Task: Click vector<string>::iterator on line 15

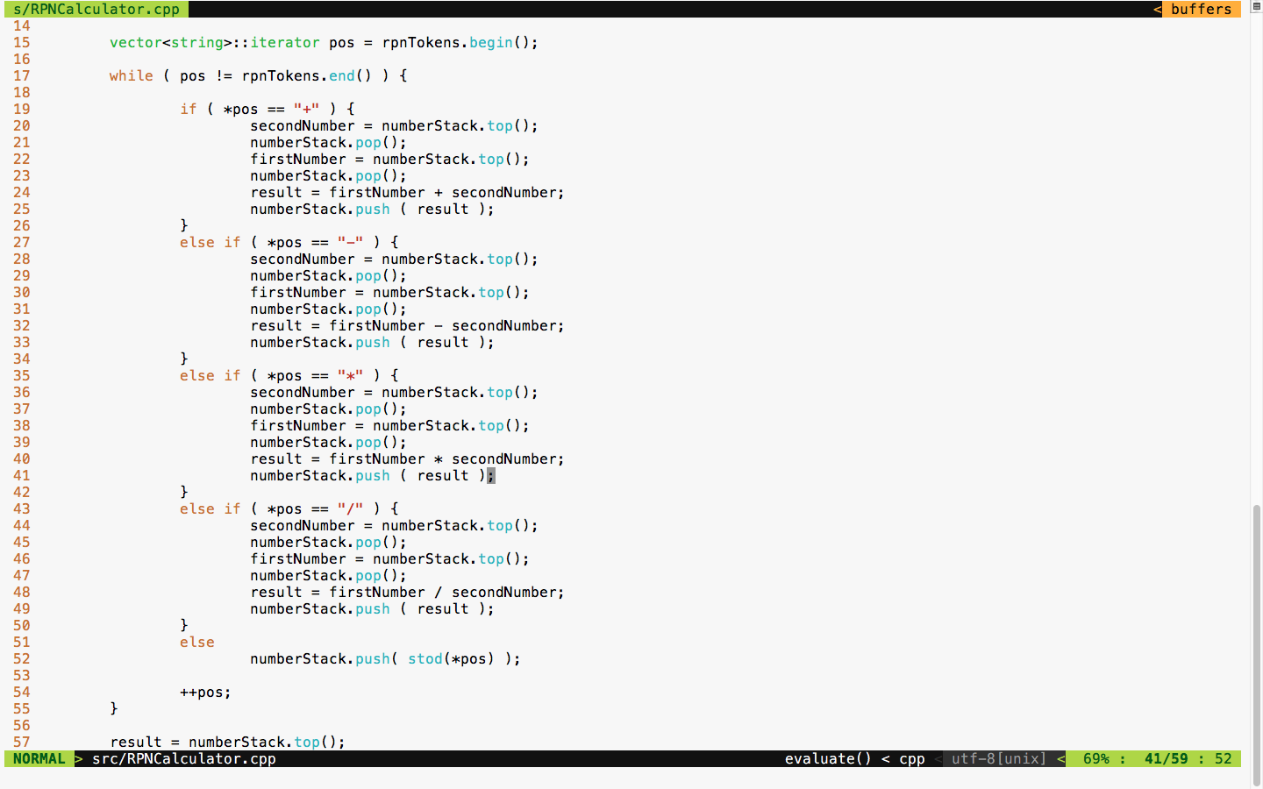Action: pos(215,42)
